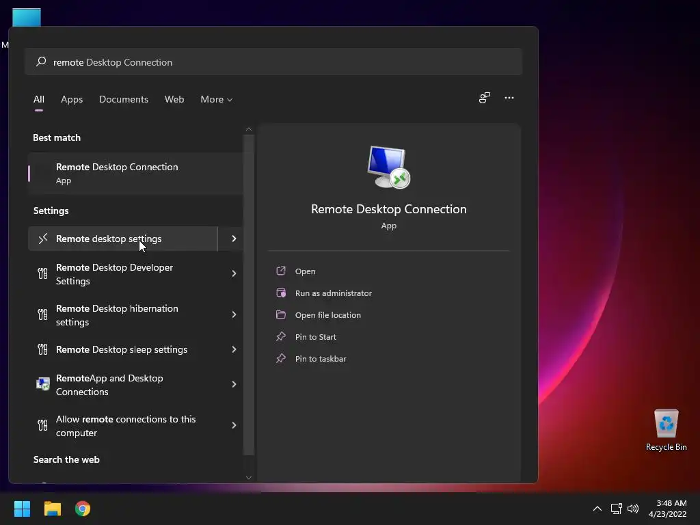Screen dimensions: 700x525
Task: Switch to the All tab
Action: [39, 100]
